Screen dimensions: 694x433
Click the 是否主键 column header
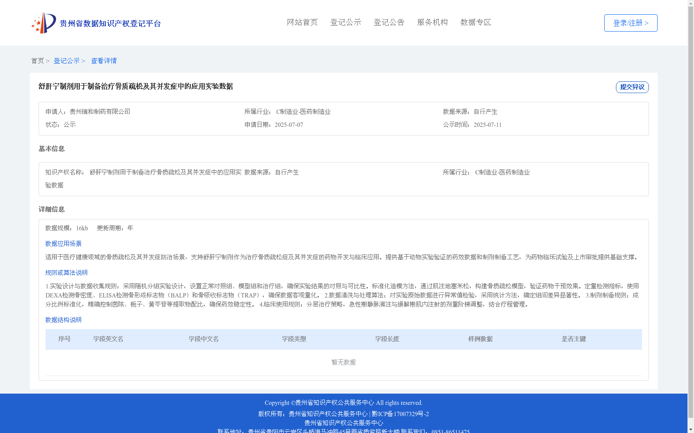click(x=574, y=339)
